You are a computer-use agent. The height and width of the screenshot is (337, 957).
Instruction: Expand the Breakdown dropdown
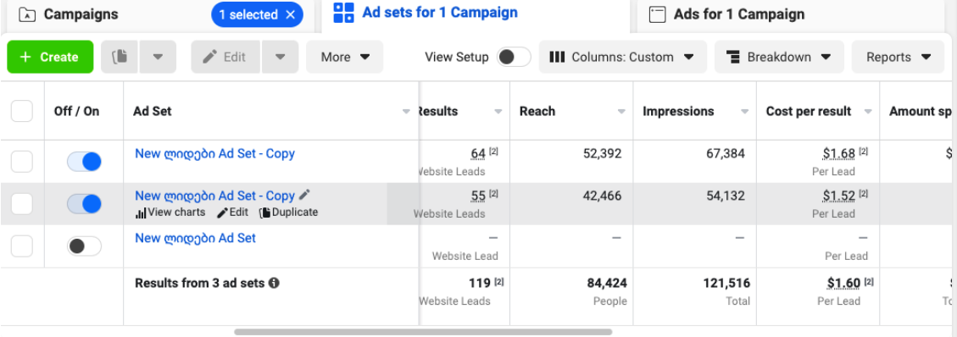pyautogui.click(x=779, y=57)
